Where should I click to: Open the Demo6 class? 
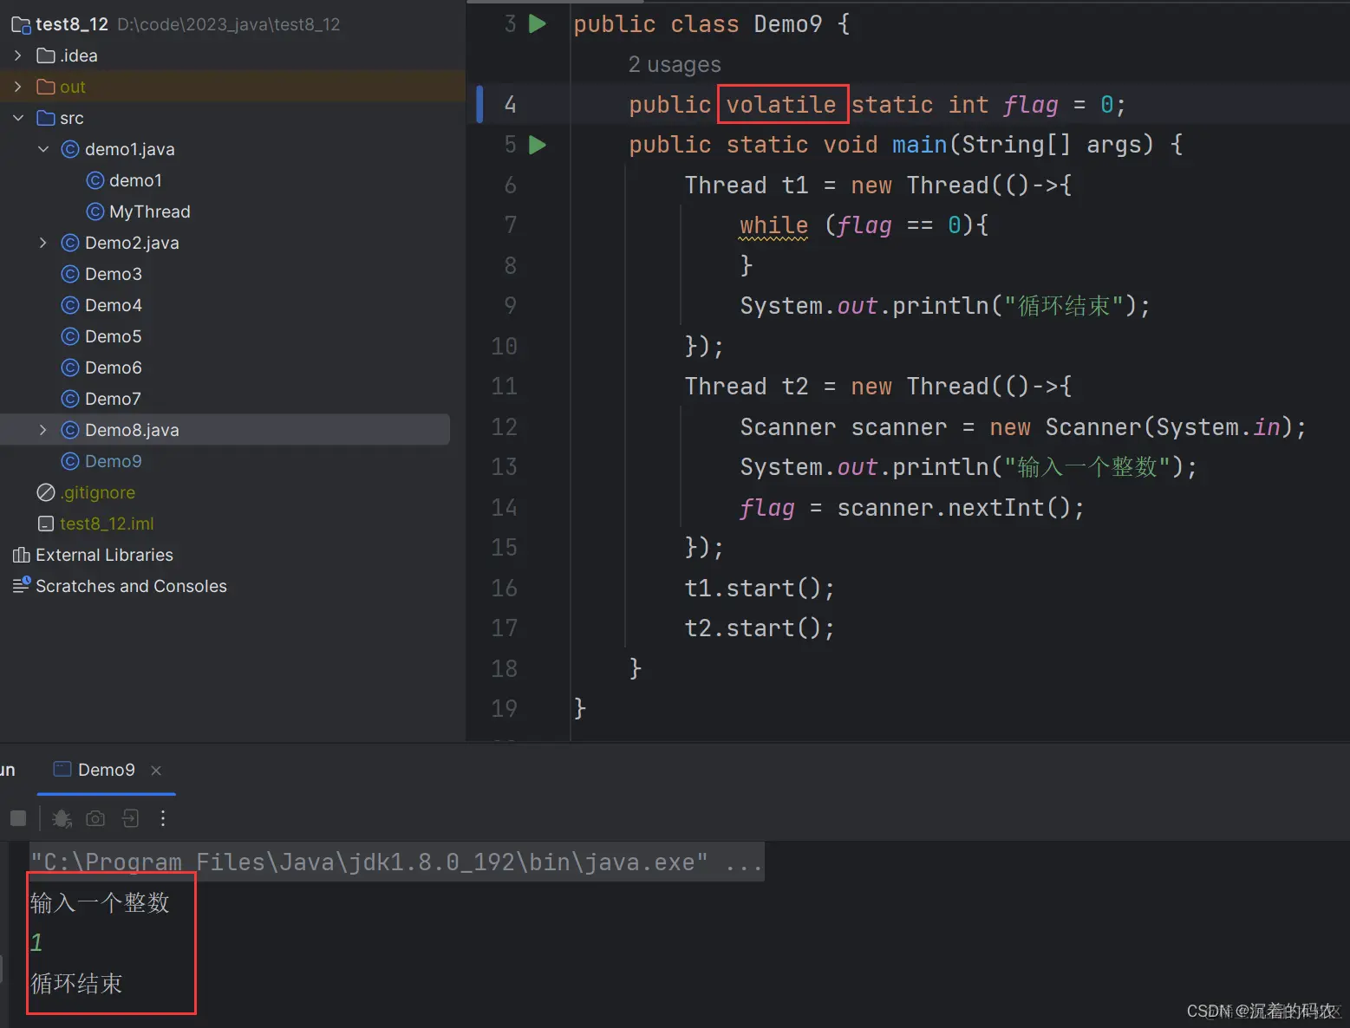(113, 368)
